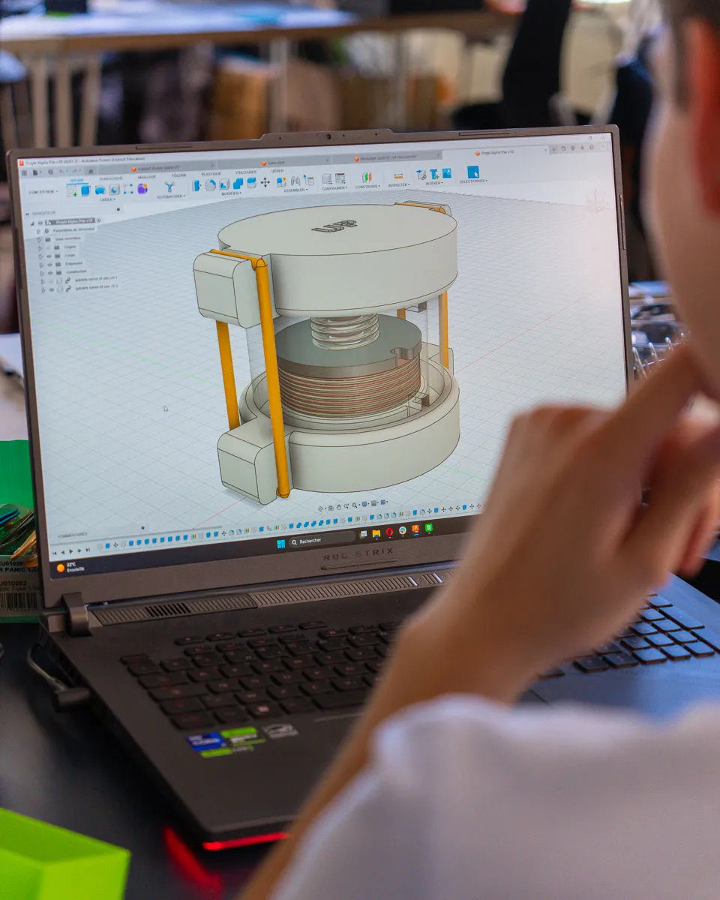Click the Create Form purple icon
The width and height of the screenshot is (720, 900).
tap(142, 189)
